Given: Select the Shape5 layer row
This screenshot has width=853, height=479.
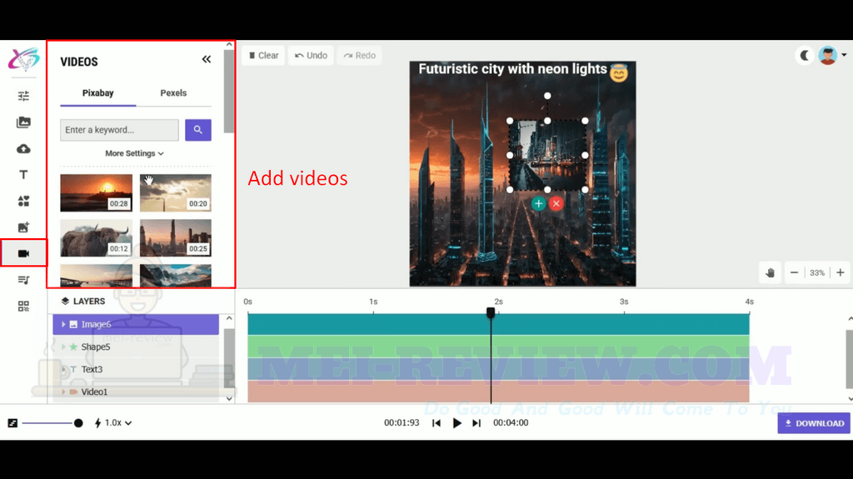Looking at the screenshot, I should 136,347.
